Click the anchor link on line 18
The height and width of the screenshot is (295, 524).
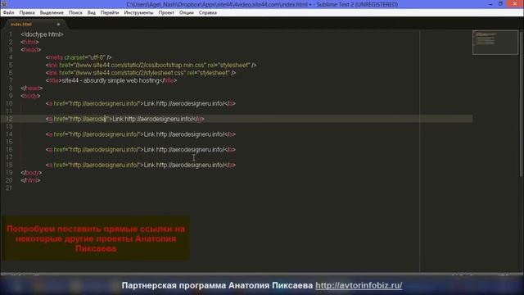tap(141, 166)
